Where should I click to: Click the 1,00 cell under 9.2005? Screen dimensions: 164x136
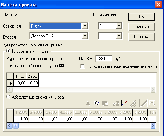[140, 119]
